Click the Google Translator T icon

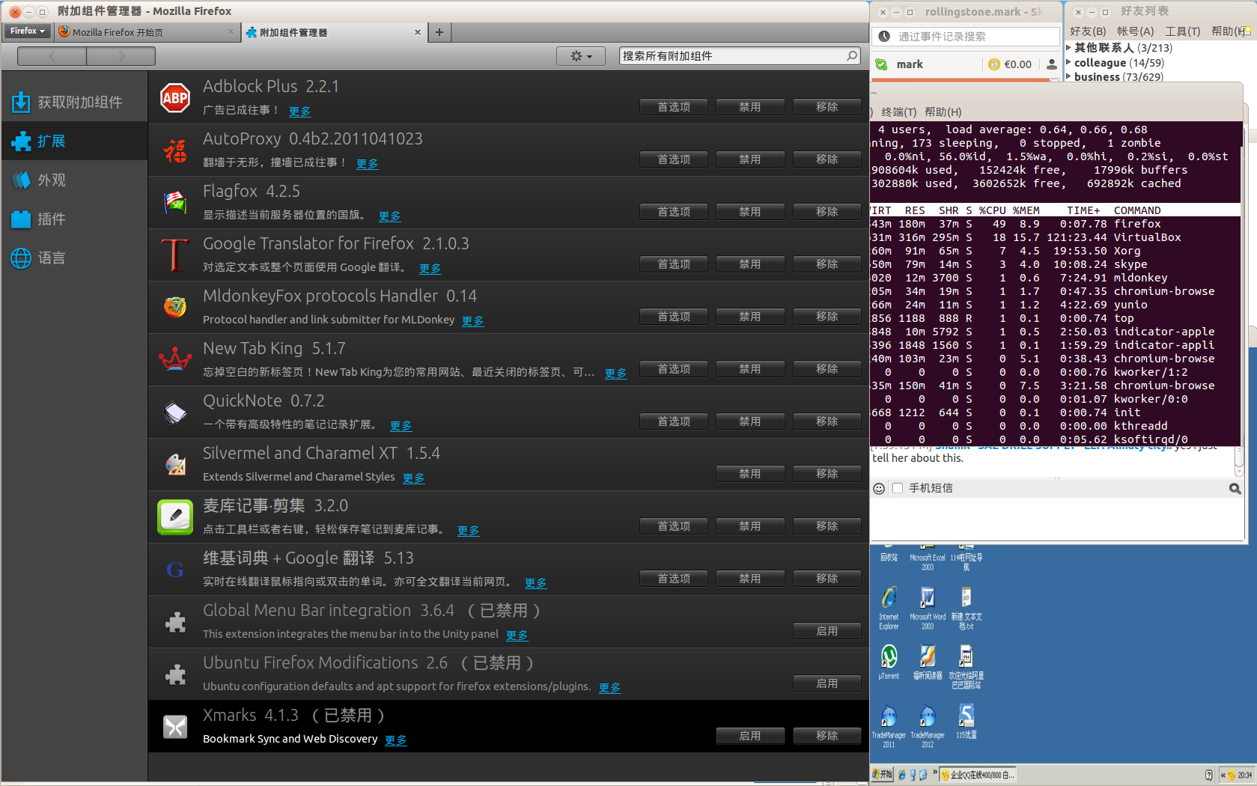175,255
